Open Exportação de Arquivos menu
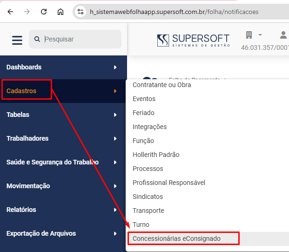The height and width of the screenshot is (252, 289). click(63, 233)
